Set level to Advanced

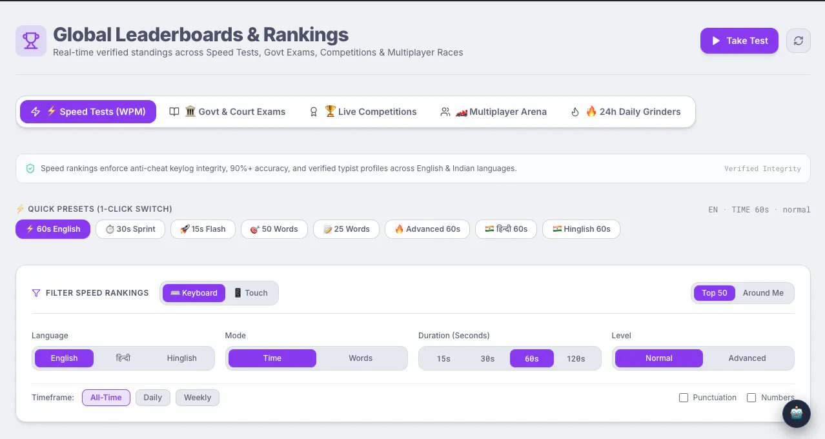[x=747, y=358]
